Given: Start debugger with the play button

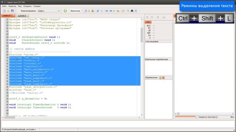Looking at the screenshot, I should click(x=147, y=17).
